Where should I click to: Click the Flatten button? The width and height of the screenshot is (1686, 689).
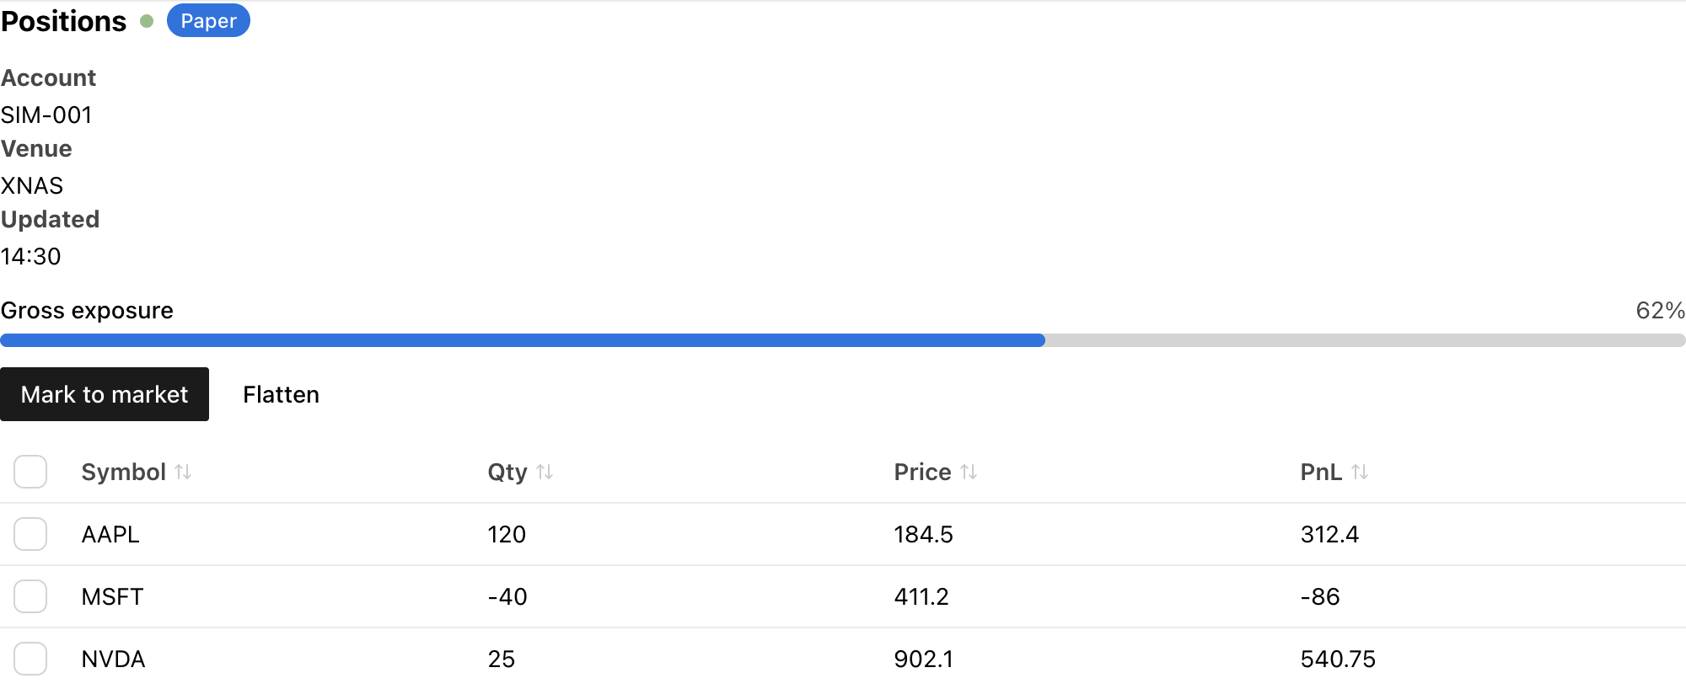tap(281, 394)
